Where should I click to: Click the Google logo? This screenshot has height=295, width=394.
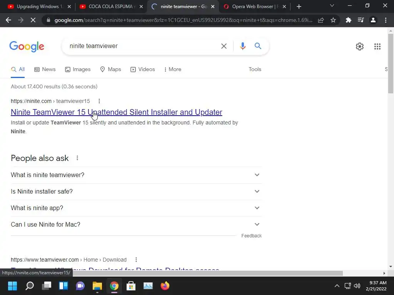click(27, 46)
